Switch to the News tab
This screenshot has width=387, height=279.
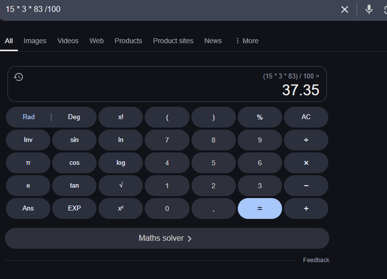coord(213,41)
